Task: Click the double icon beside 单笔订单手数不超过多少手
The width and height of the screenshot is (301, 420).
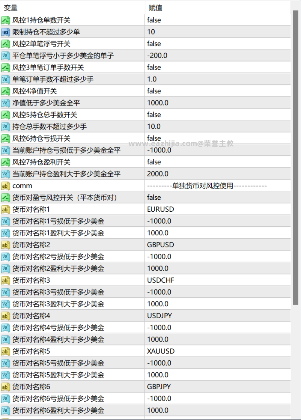Action: pyautogui.click(x=5, y=79)
